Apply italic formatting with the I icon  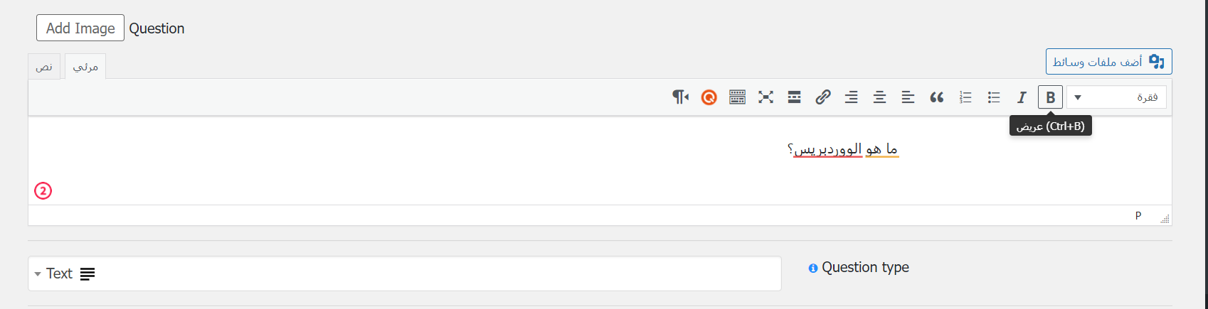click(x=1022, y=97)
